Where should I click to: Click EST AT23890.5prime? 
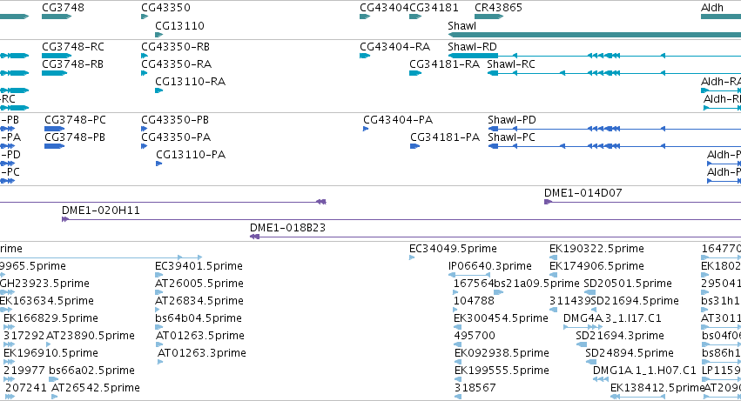[x=91, y=337]
